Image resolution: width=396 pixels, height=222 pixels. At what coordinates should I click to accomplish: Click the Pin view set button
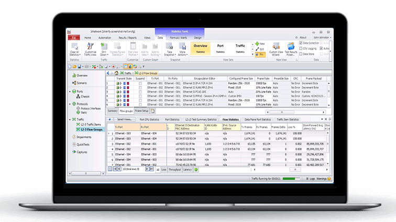click(260, 54)
